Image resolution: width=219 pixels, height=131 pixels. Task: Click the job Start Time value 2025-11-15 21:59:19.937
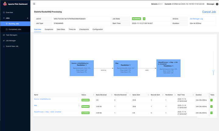point(142,23)
